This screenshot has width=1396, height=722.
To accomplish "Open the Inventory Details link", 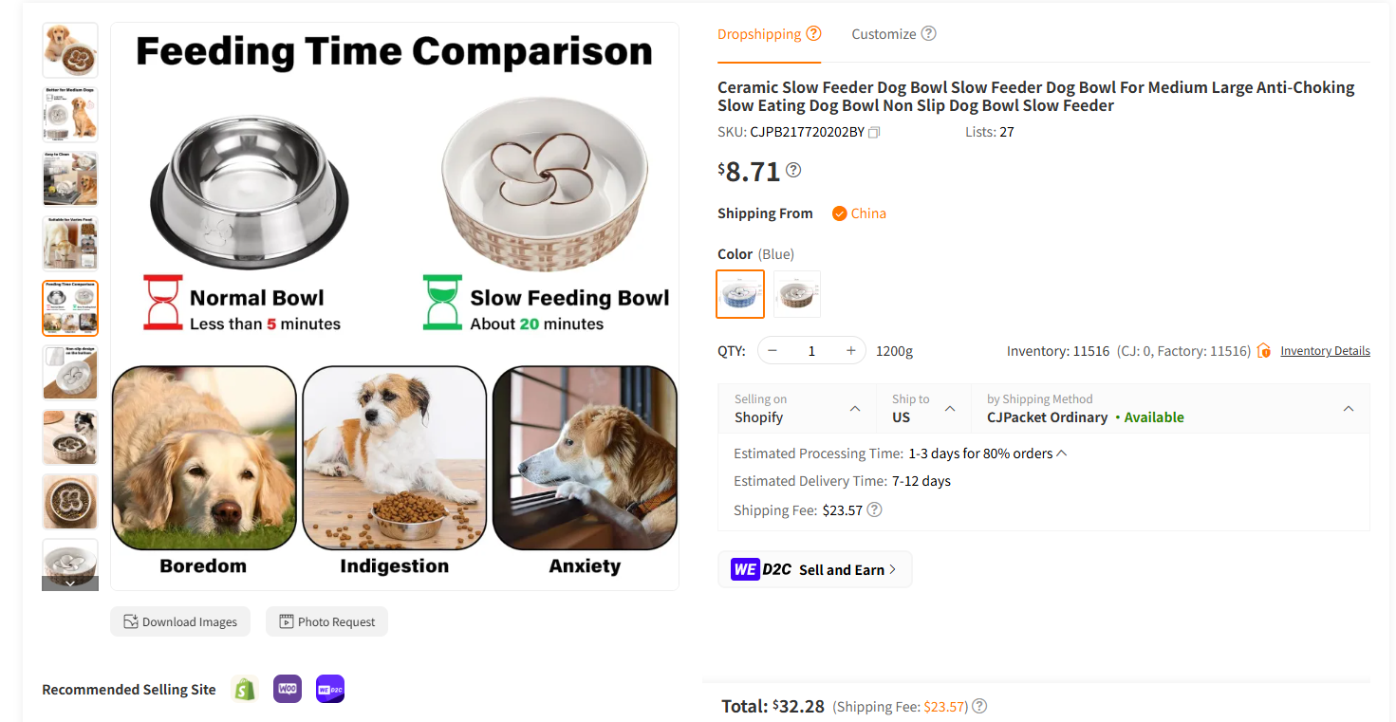I will pos(1325,350).
